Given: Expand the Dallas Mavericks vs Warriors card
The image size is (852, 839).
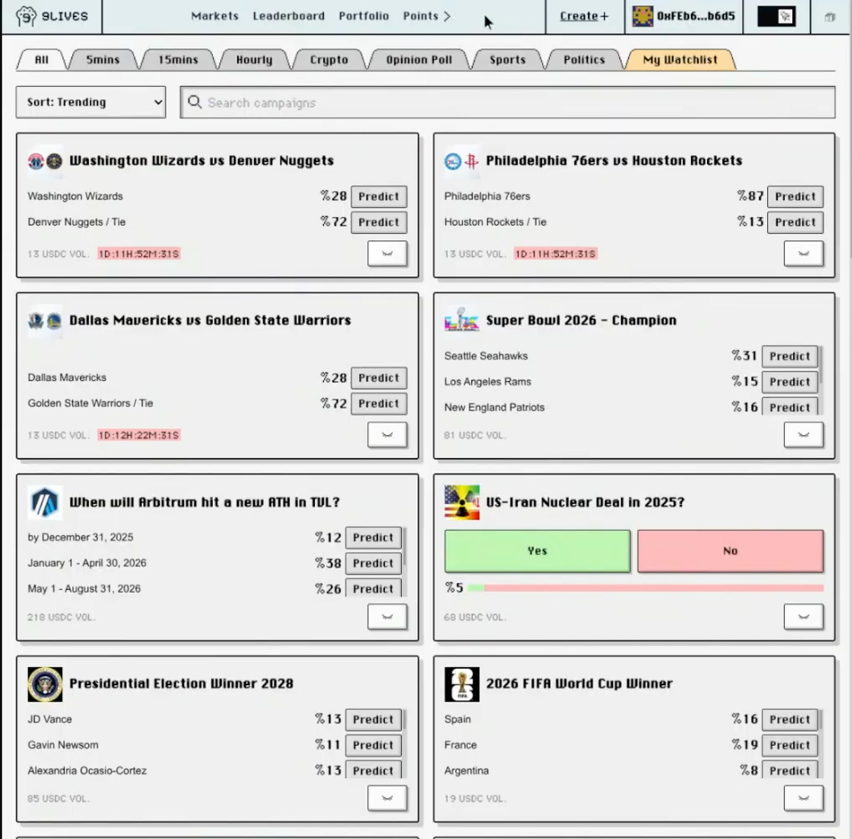Looking at the screenshot, I should click(x=387, y=435).
